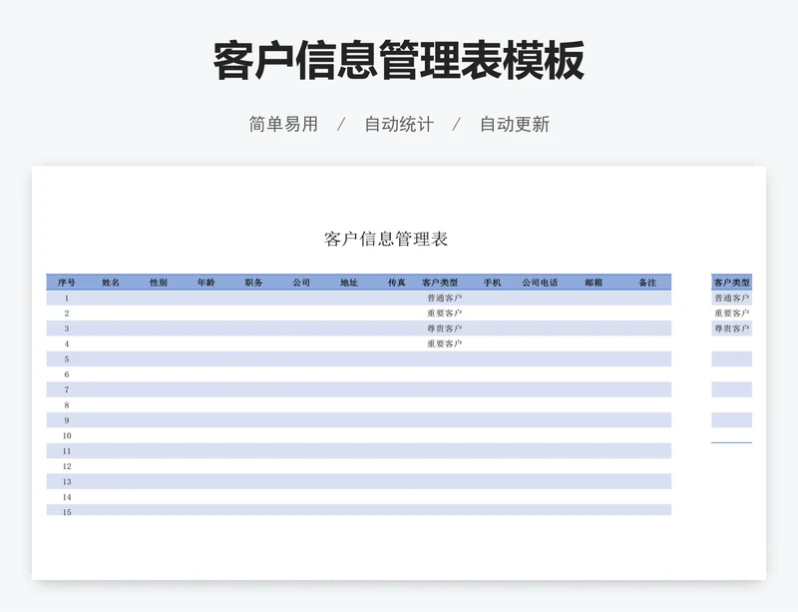Select the 邮箱 column header

(594, 283)
